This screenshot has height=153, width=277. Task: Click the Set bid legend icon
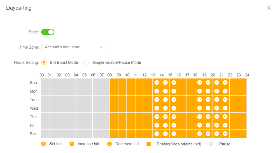(x=43, y=144)
